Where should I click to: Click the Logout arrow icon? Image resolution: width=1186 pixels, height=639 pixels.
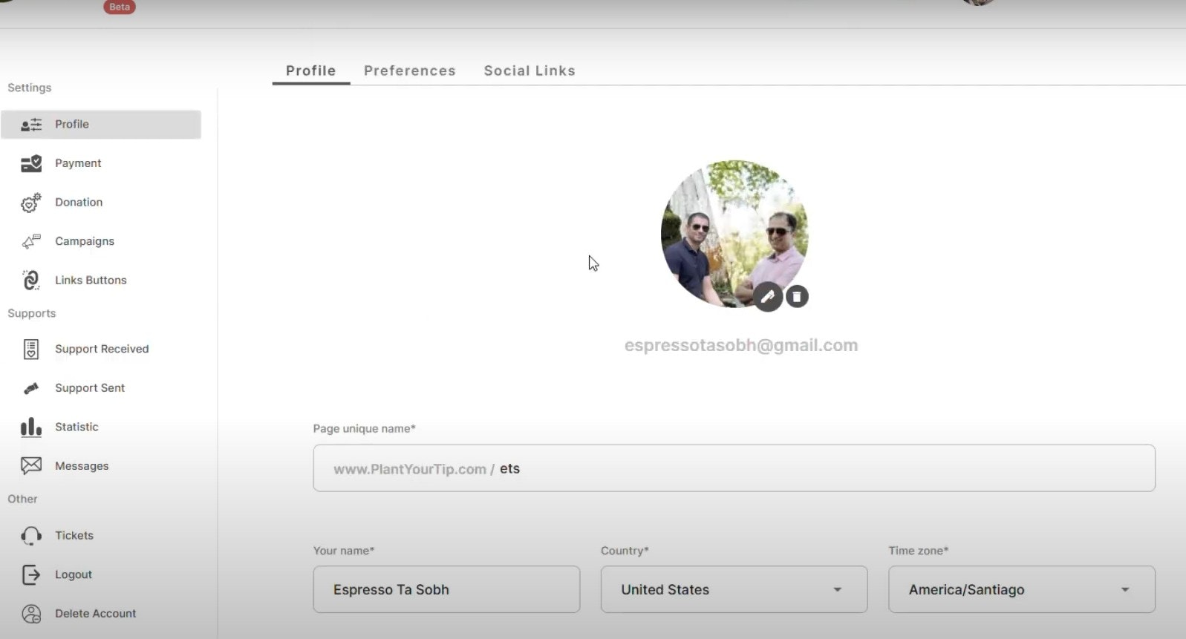(x=31, y=574)
